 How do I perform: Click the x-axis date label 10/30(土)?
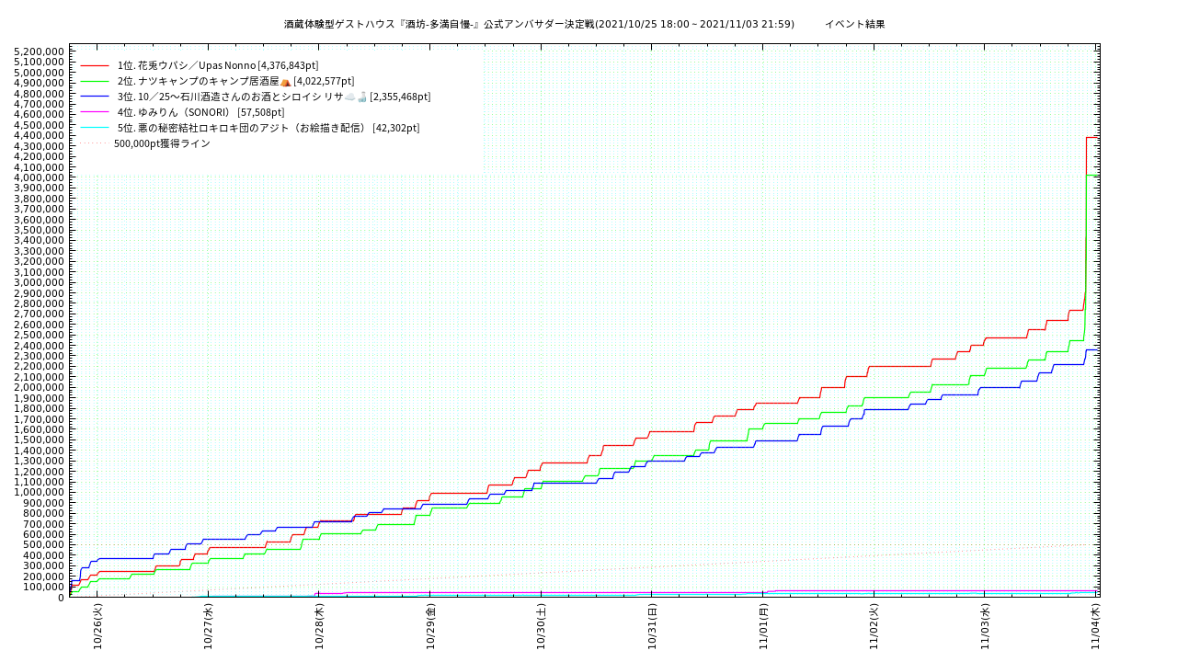tap(542, 626)
